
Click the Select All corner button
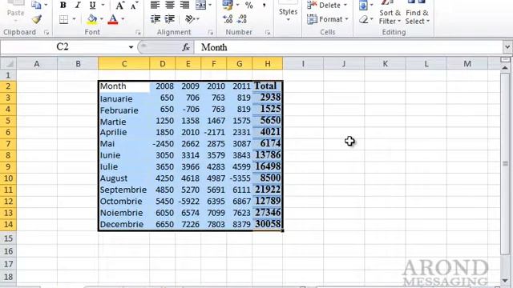pyautogui.click(x=9, y=64)
